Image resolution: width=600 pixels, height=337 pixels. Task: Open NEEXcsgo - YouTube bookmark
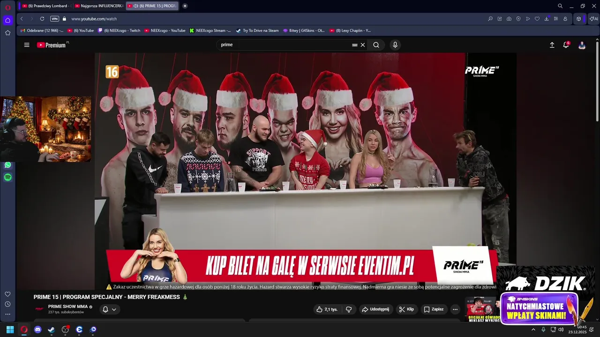(165, 30)
